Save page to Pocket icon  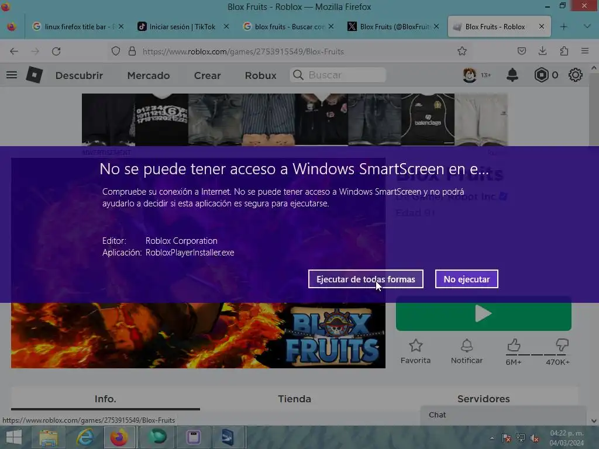point(521,51)
